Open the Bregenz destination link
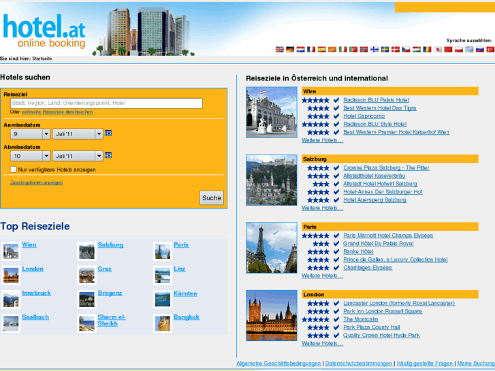Image resolution: width=495 pixels, height=371 pixels. pos(110,293)
